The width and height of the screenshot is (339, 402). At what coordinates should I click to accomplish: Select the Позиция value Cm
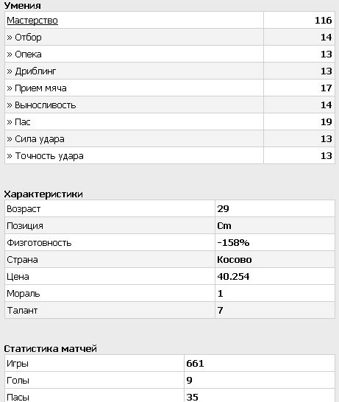[224, 225]
